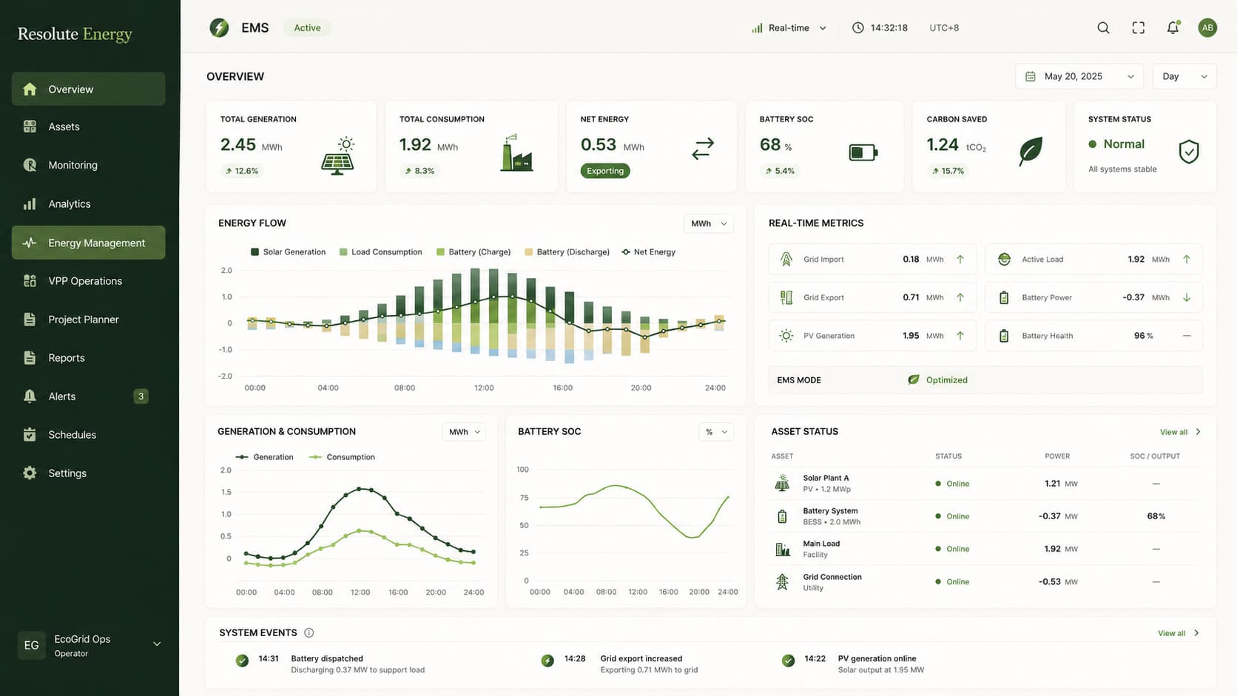The image size is (1237, 696).
Task: Click the EMS lightning bolt logo
Action: pos(219,28)
